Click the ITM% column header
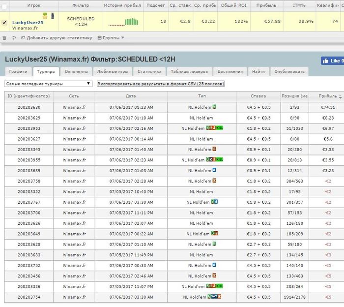Screen dimensions: 344x307 click(299, 5)
